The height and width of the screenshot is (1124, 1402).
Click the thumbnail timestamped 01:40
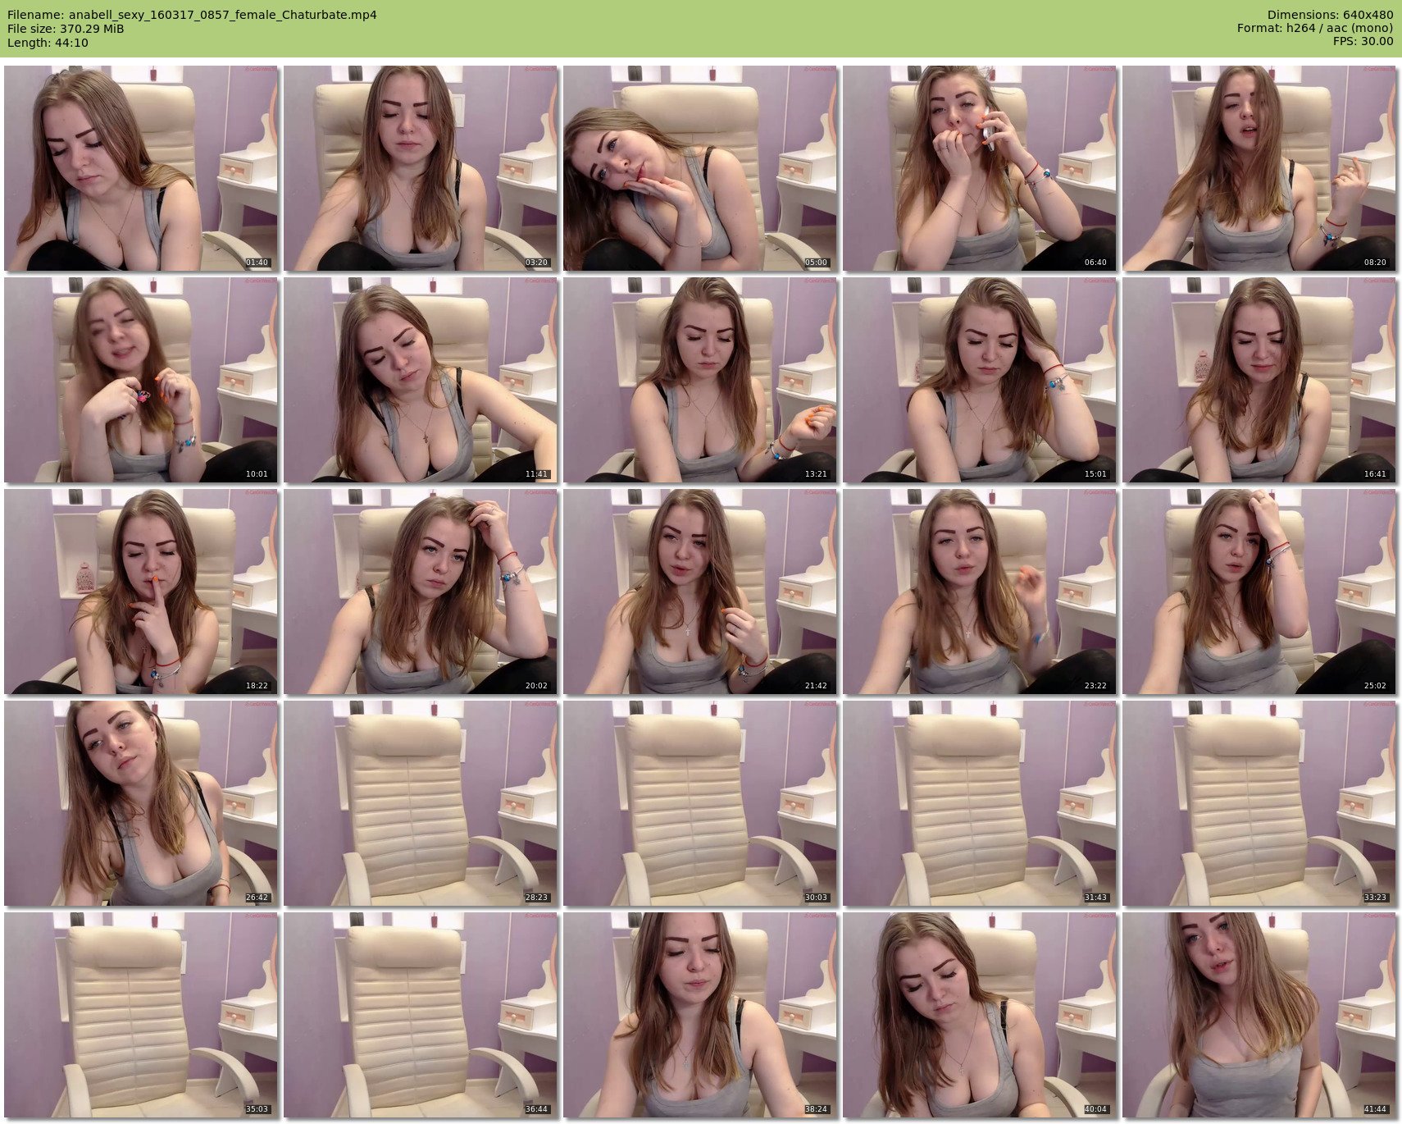coord(140,168)
